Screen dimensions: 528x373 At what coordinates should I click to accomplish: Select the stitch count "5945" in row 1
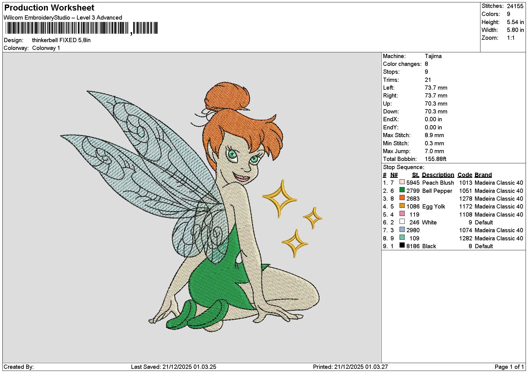[413, 183]
